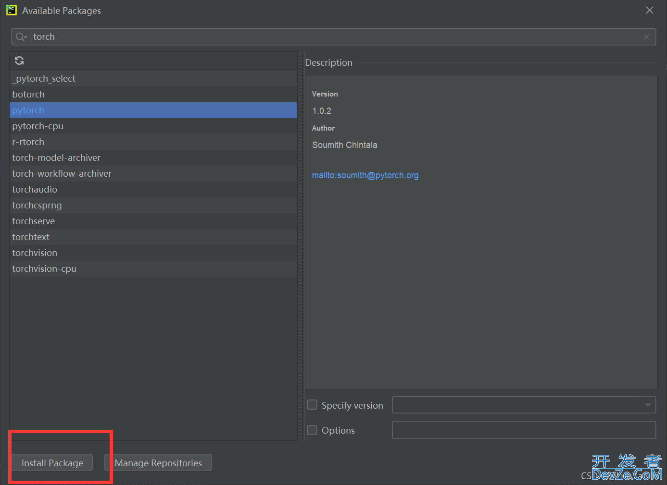Select the torchcsprng package
Image resolution: width=667 pixels, height=485 pixels.
pos(153,205)
